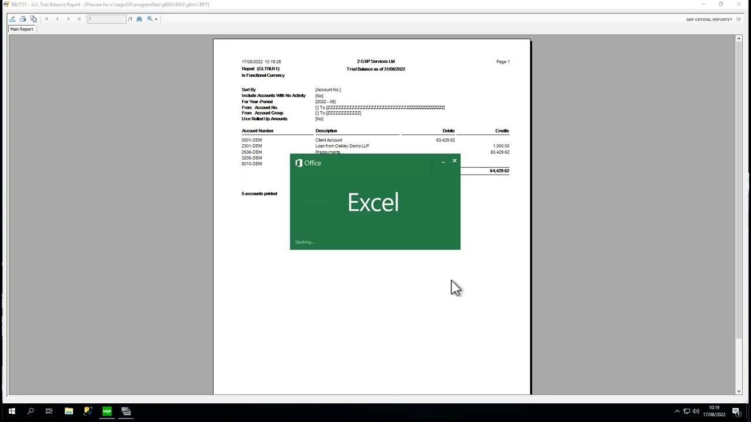Click account number 8010-DEM
Viewport: 751px width, 422px height.
click(252, 164)
